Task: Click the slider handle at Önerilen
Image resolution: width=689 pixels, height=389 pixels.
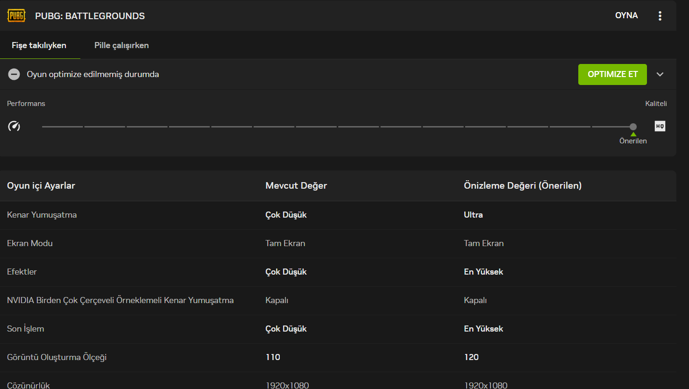Action: coord(633,127)
